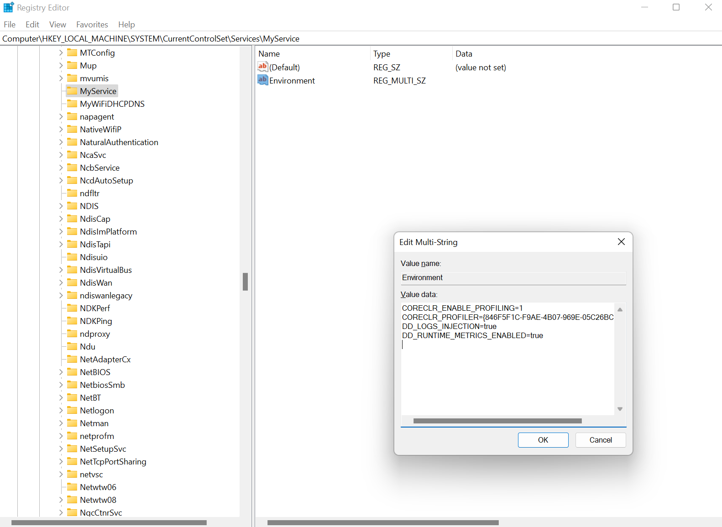Screen dimensions: 722x527
Task: Select the NcbService folder icon
Action: (72, 167)
